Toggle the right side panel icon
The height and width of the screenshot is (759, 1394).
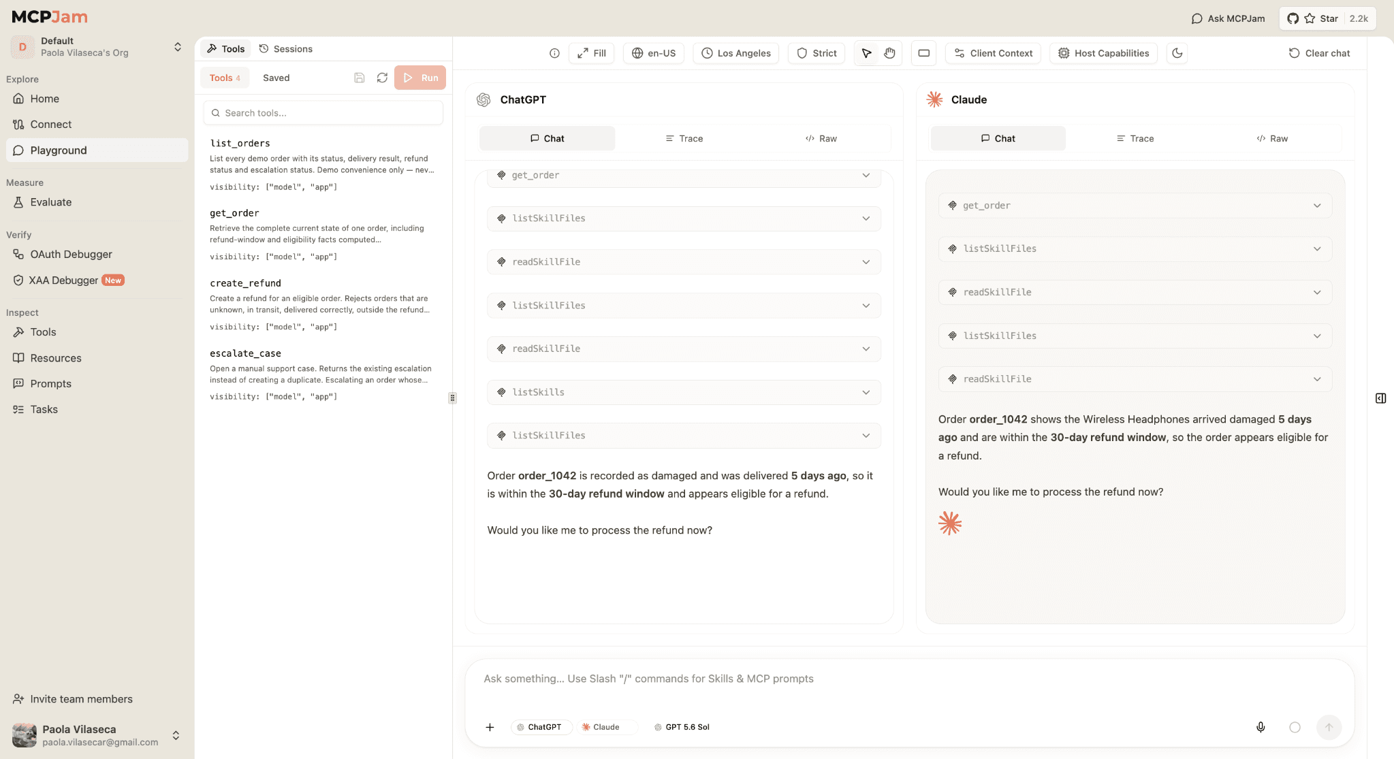[1380, 398]
